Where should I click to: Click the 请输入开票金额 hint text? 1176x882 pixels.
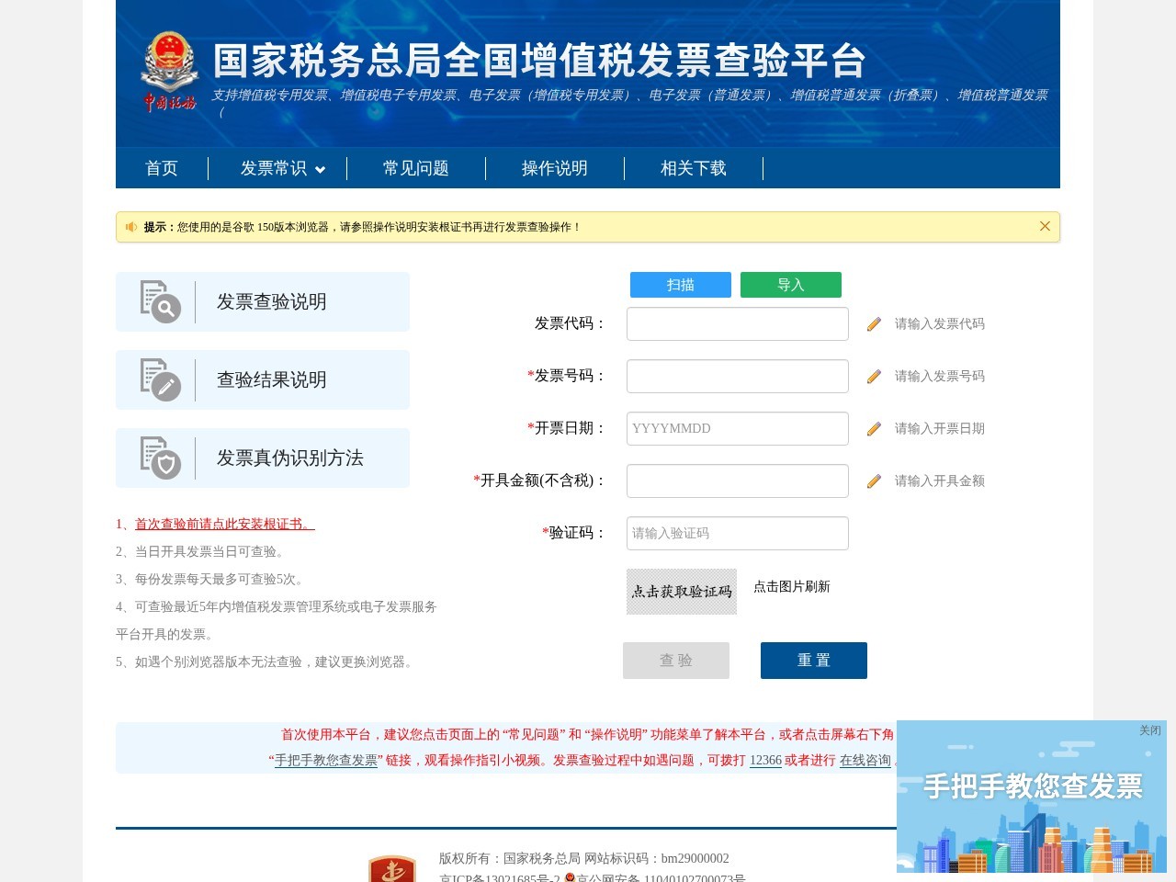[940, 481]
